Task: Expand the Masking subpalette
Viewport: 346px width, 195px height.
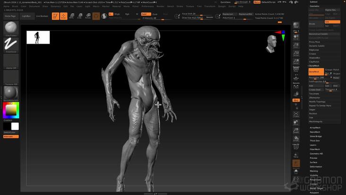Action: (314, 171)
